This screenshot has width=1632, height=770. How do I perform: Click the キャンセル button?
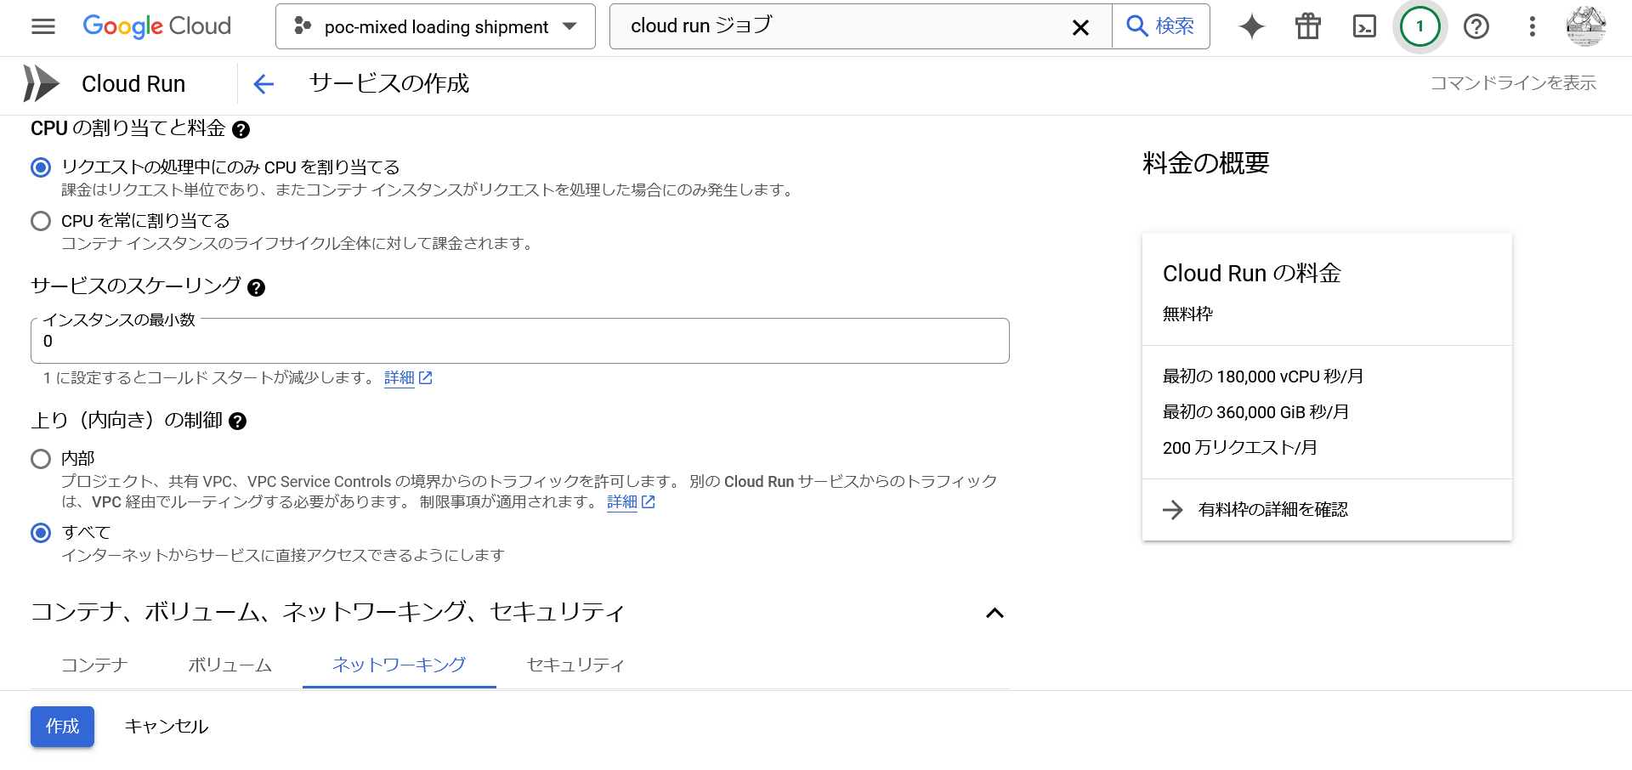[167, 727]
